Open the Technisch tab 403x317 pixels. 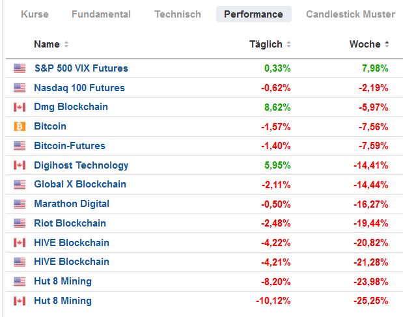pos(177,14)
